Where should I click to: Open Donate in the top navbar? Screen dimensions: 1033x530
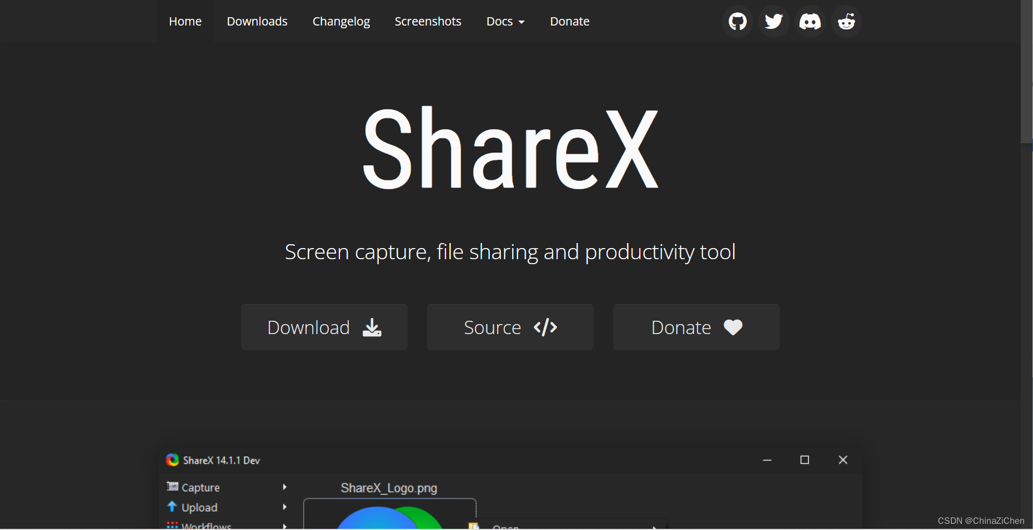point(570,22)
